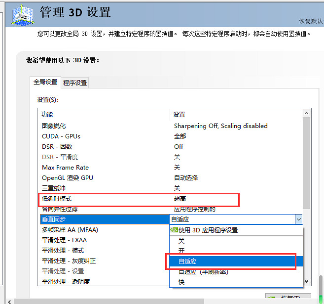This screenshot has width=324, height=304.
Task: Click the settings list vertical scrollbar thumb
Action: 306,163
